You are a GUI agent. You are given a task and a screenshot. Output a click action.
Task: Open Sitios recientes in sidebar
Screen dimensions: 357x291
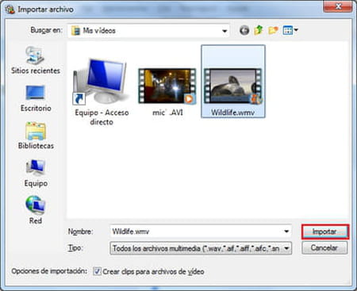point(36,60)
